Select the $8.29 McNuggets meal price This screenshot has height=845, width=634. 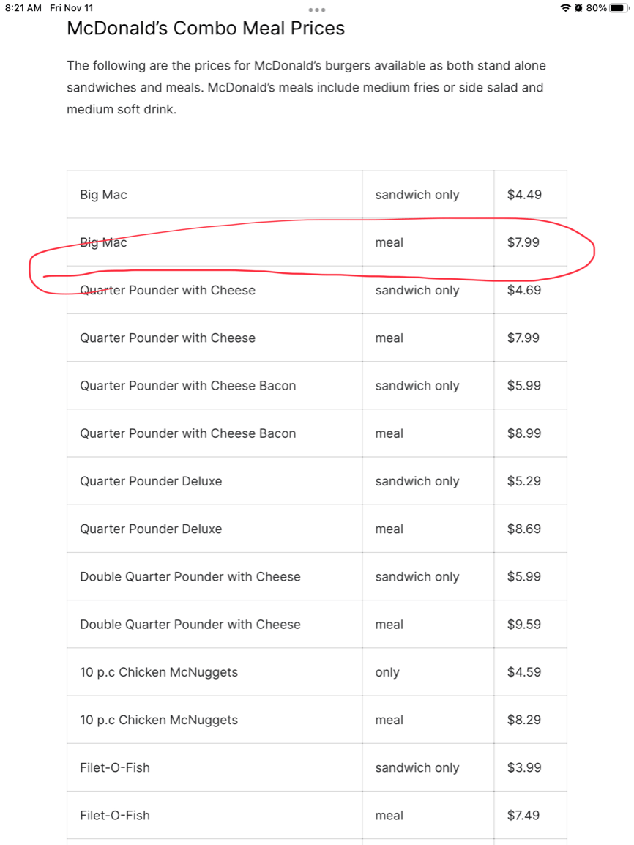524,720
